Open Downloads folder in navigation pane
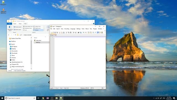 pos(14,53)
